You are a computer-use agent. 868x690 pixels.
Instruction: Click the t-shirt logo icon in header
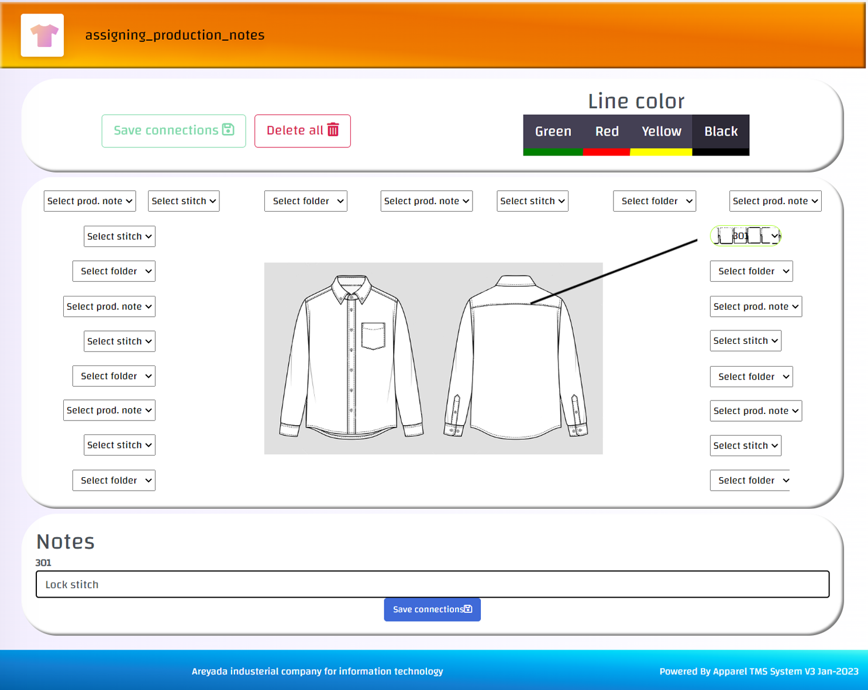(43, 36)
